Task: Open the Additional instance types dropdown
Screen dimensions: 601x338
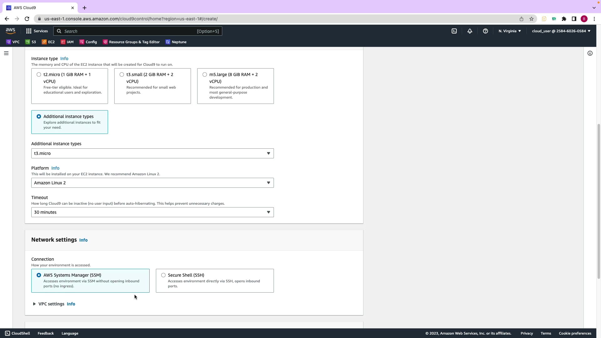Action: tap(152, 153)
